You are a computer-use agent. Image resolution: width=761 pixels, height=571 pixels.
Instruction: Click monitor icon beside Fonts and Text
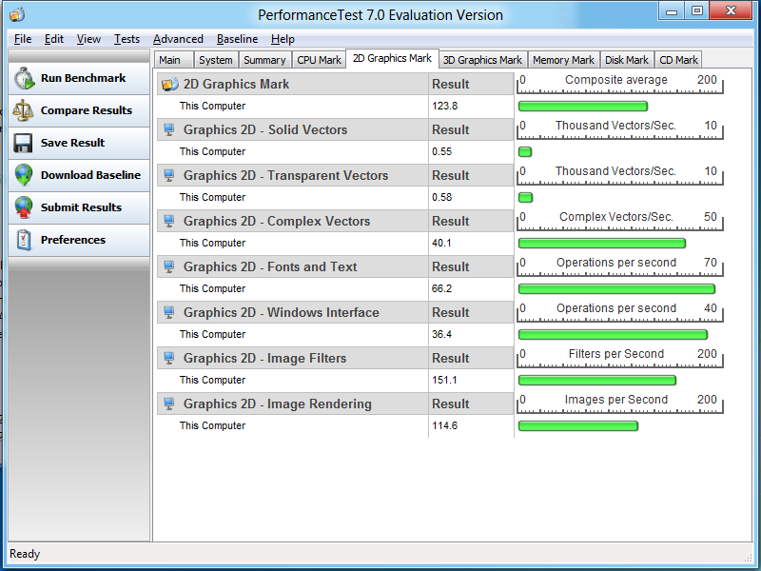[x=169, y=266]
